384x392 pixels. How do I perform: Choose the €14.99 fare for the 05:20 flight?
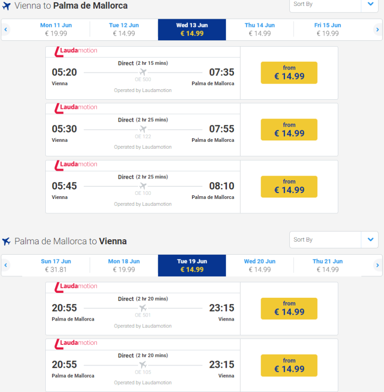[x=289, y=73]
